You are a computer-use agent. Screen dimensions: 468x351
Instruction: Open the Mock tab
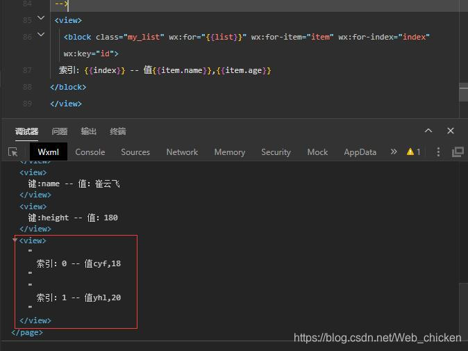pos(317,152)
